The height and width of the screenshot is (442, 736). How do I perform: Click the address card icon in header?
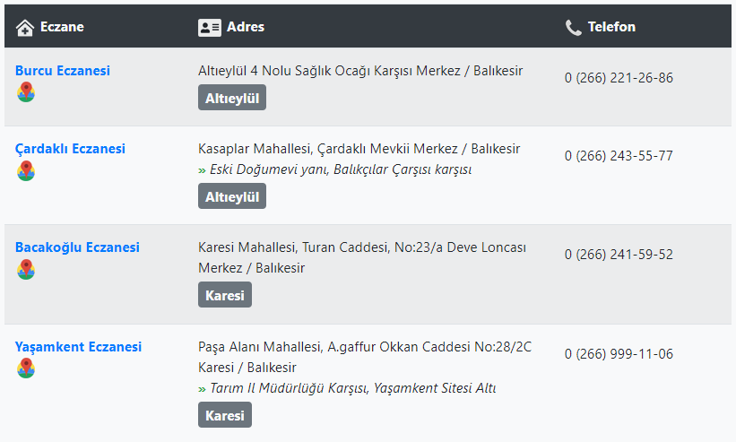pyautogui.click(x=210, y=28)
